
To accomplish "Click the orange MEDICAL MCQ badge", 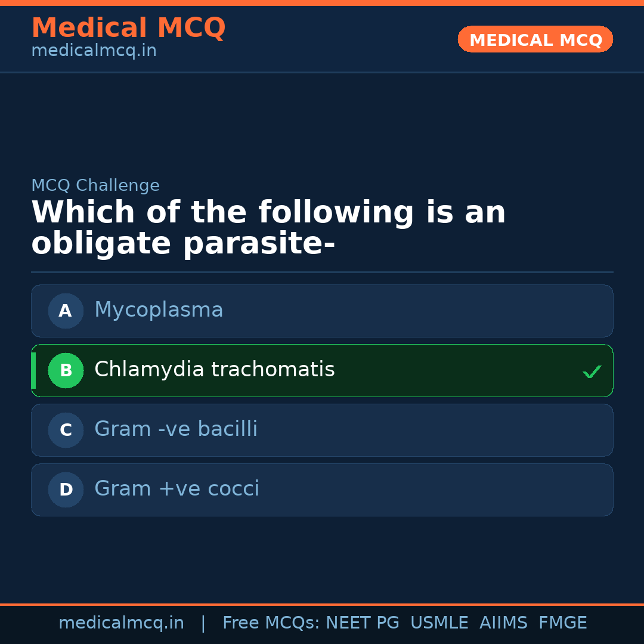I will click(x=535, y=39).
